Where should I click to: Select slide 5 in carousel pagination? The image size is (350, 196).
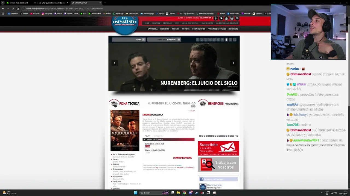coord(214,40)
